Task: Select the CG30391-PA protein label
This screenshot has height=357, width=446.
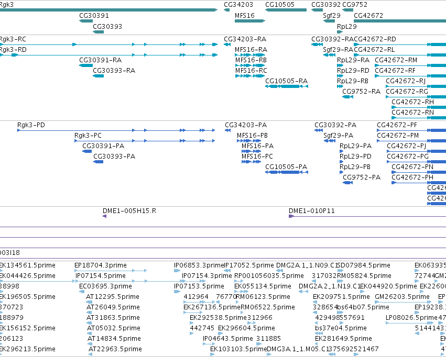Action: (x=103, y=146)
